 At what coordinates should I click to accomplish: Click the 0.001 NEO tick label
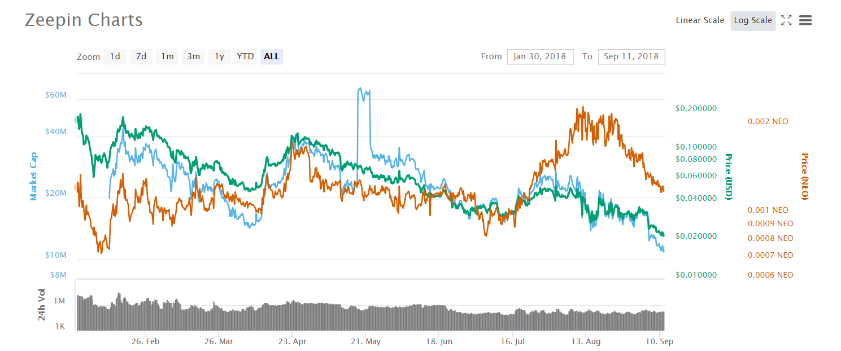click(768, 210)
